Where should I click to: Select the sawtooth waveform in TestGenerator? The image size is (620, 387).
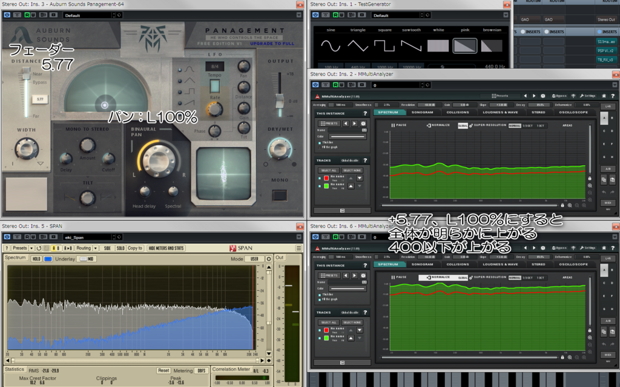click(411, 46)
